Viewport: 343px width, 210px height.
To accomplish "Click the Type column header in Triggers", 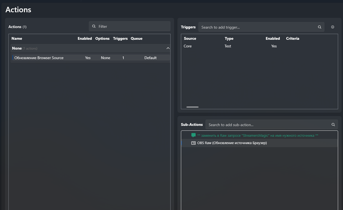I will click(229, 38).
